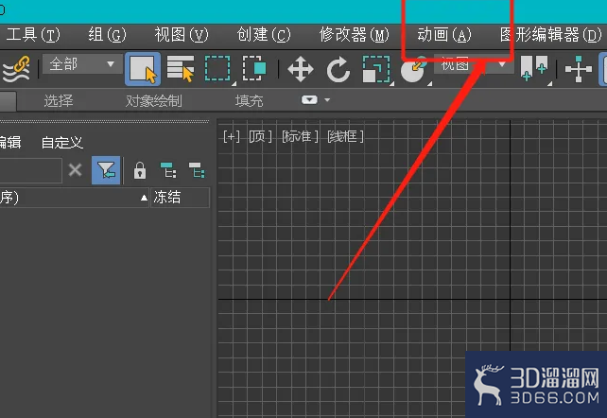Open the 创建(C) menu

(263, 35)
